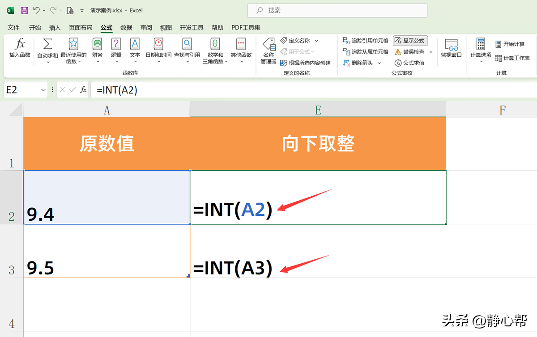
Task: Click Calculate Now
Action: [x=510, y=44]
